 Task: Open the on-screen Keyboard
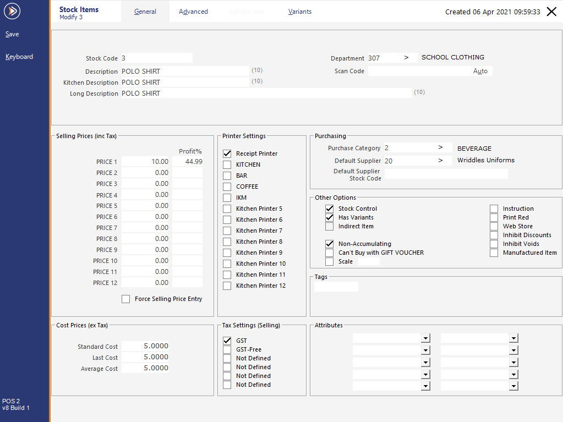(19, 57)
